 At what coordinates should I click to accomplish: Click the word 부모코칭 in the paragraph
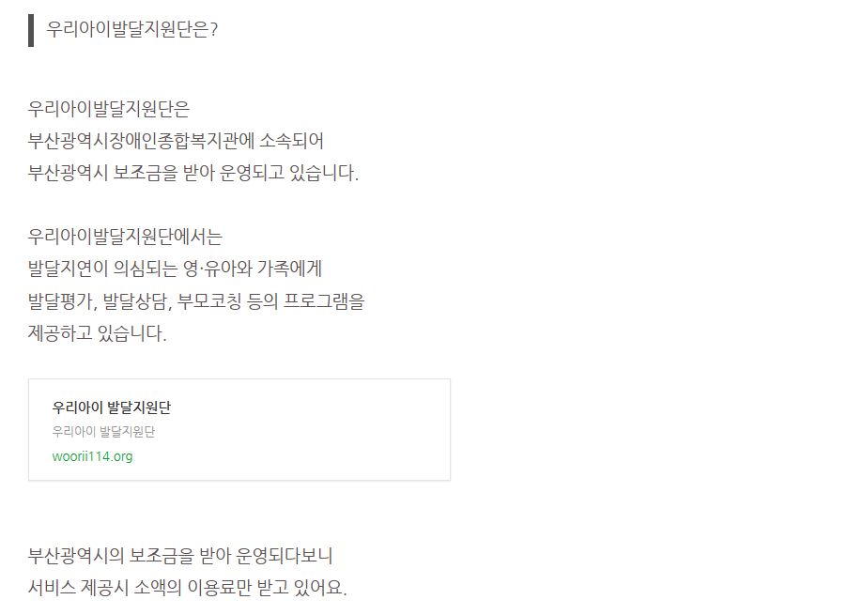(x=211, y=301)
